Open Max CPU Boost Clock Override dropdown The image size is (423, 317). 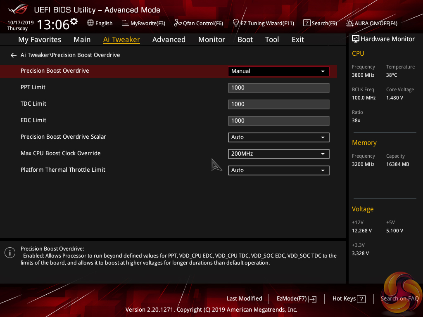(278, 154)
